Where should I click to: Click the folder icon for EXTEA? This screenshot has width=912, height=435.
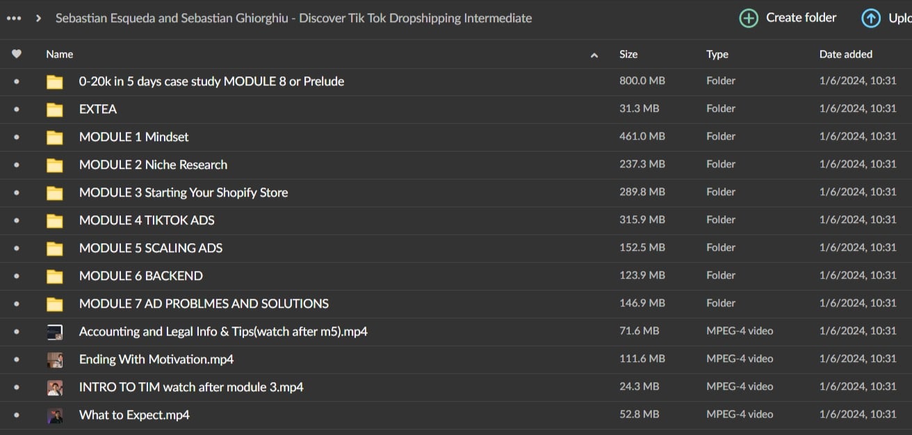55,110
